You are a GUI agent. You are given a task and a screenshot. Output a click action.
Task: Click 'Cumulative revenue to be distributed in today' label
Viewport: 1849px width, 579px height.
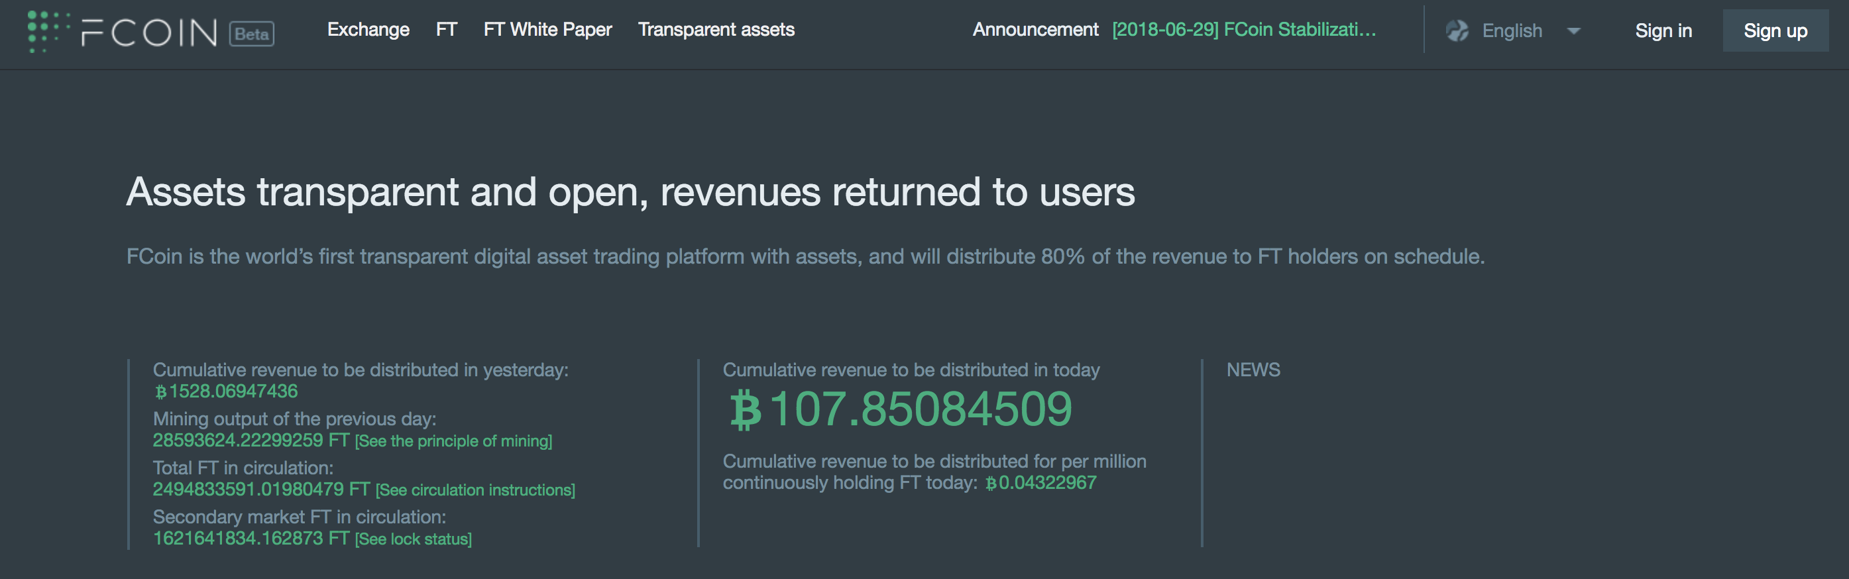[911, 370]
